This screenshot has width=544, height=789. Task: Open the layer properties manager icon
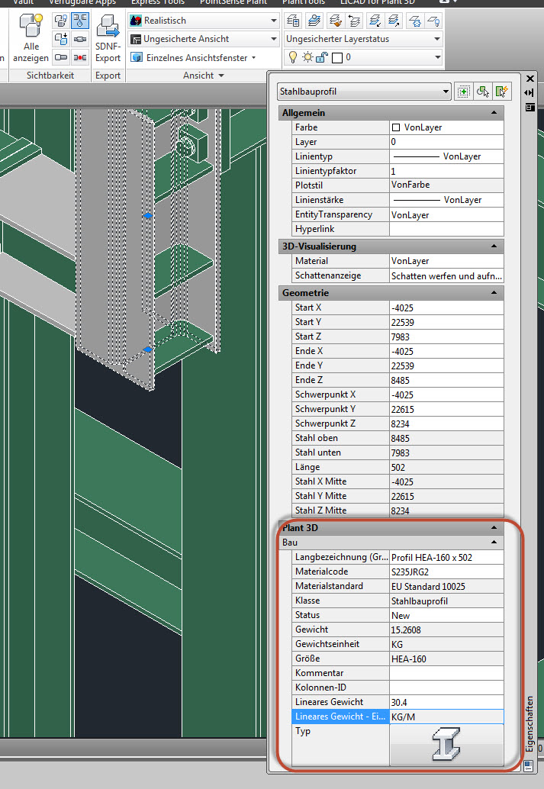pyautogui.click(x=294, y=21)
